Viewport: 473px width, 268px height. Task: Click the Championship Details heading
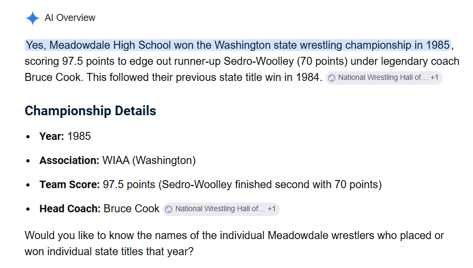click(x=90, y=110)
